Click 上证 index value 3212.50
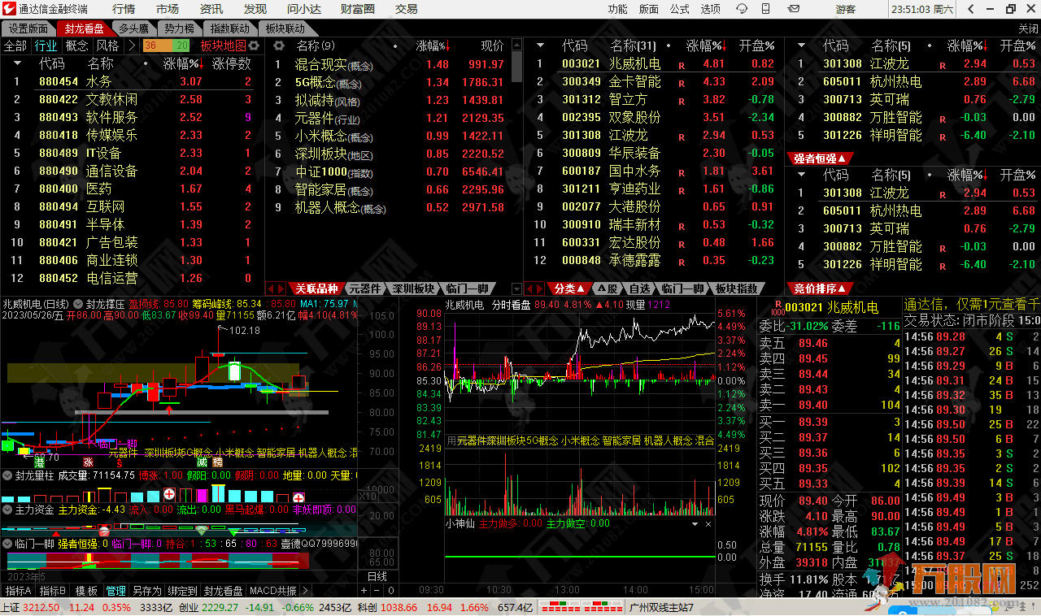Viewport: 1041px width, 616px height. coord(41,607)
